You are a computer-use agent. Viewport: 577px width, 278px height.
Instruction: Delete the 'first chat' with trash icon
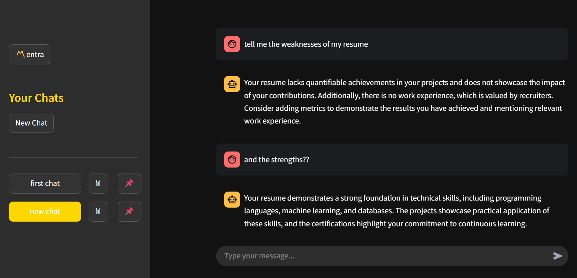98,184
